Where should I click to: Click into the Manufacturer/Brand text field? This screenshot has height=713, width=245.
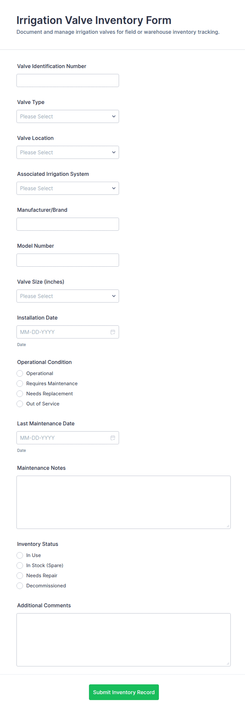[x=67, y=224]
